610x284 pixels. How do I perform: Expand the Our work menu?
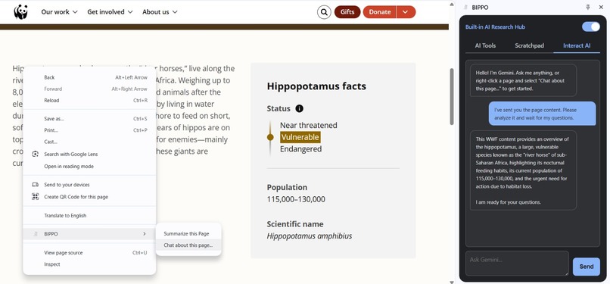[x=59, y=12]
